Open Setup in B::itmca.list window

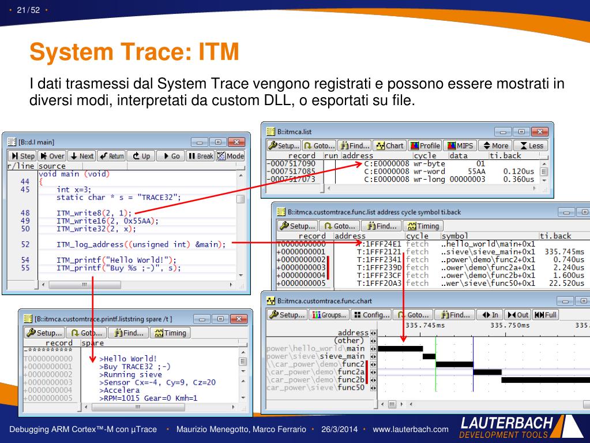click(284, 146)
